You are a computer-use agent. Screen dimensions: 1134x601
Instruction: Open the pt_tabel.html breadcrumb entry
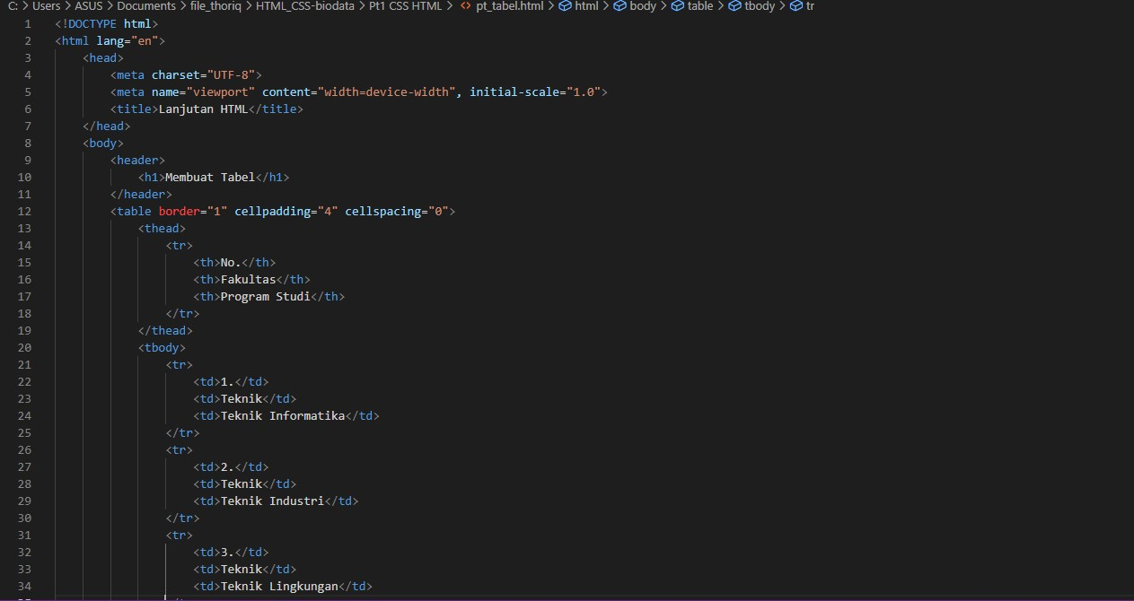(508, 6)
